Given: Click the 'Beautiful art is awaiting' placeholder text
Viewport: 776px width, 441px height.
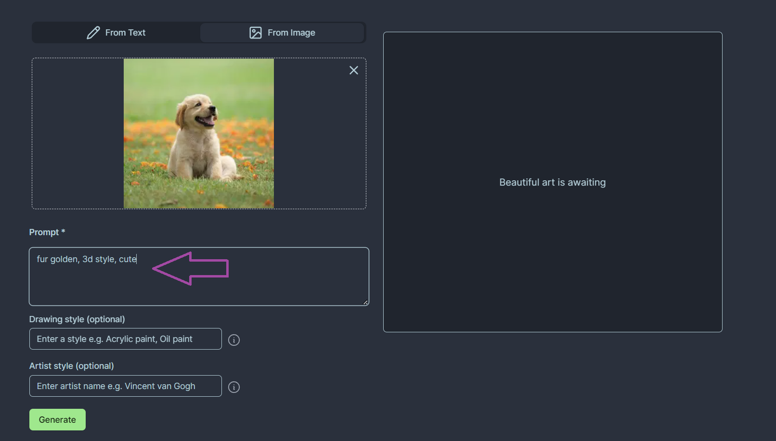Looking at the screenshot, I should coord(552,182).
